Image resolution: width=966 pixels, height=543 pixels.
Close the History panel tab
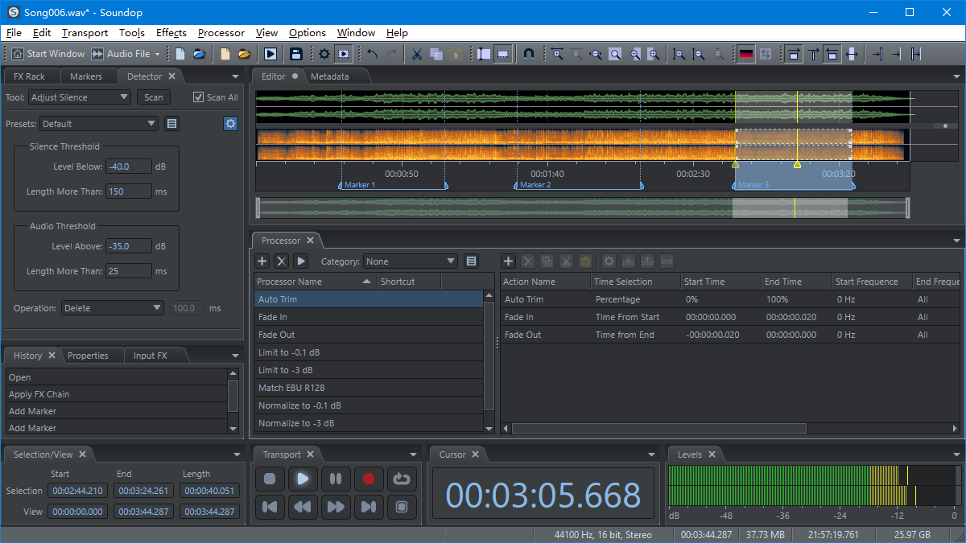[52, 356]
